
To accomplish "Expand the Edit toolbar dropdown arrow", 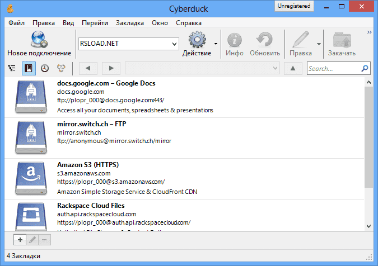I will tap(319, 44).
